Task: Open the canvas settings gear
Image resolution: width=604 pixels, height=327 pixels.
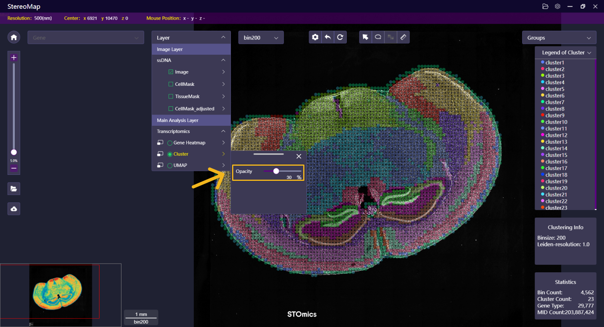Action: pos(315,37)
